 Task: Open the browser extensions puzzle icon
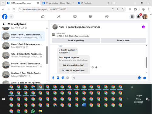coord(135,9)
